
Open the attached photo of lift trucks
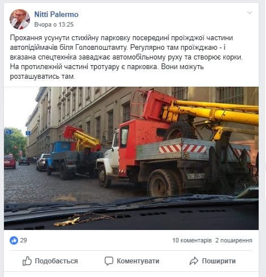point(131,158)
